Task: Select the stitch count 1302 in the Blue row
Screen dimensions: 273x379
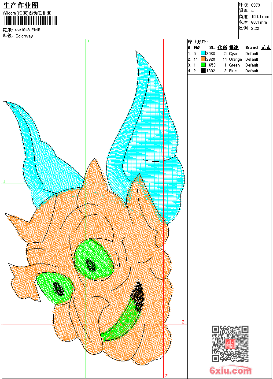Action: point(210,71)
